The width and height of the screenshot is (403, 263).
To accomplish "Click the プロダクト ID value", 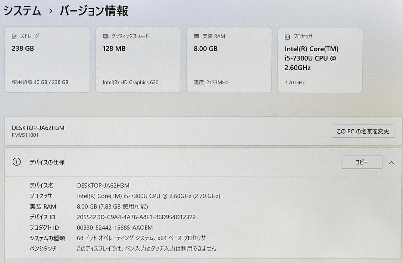I will pyautogui.click(x=115, y=228).
